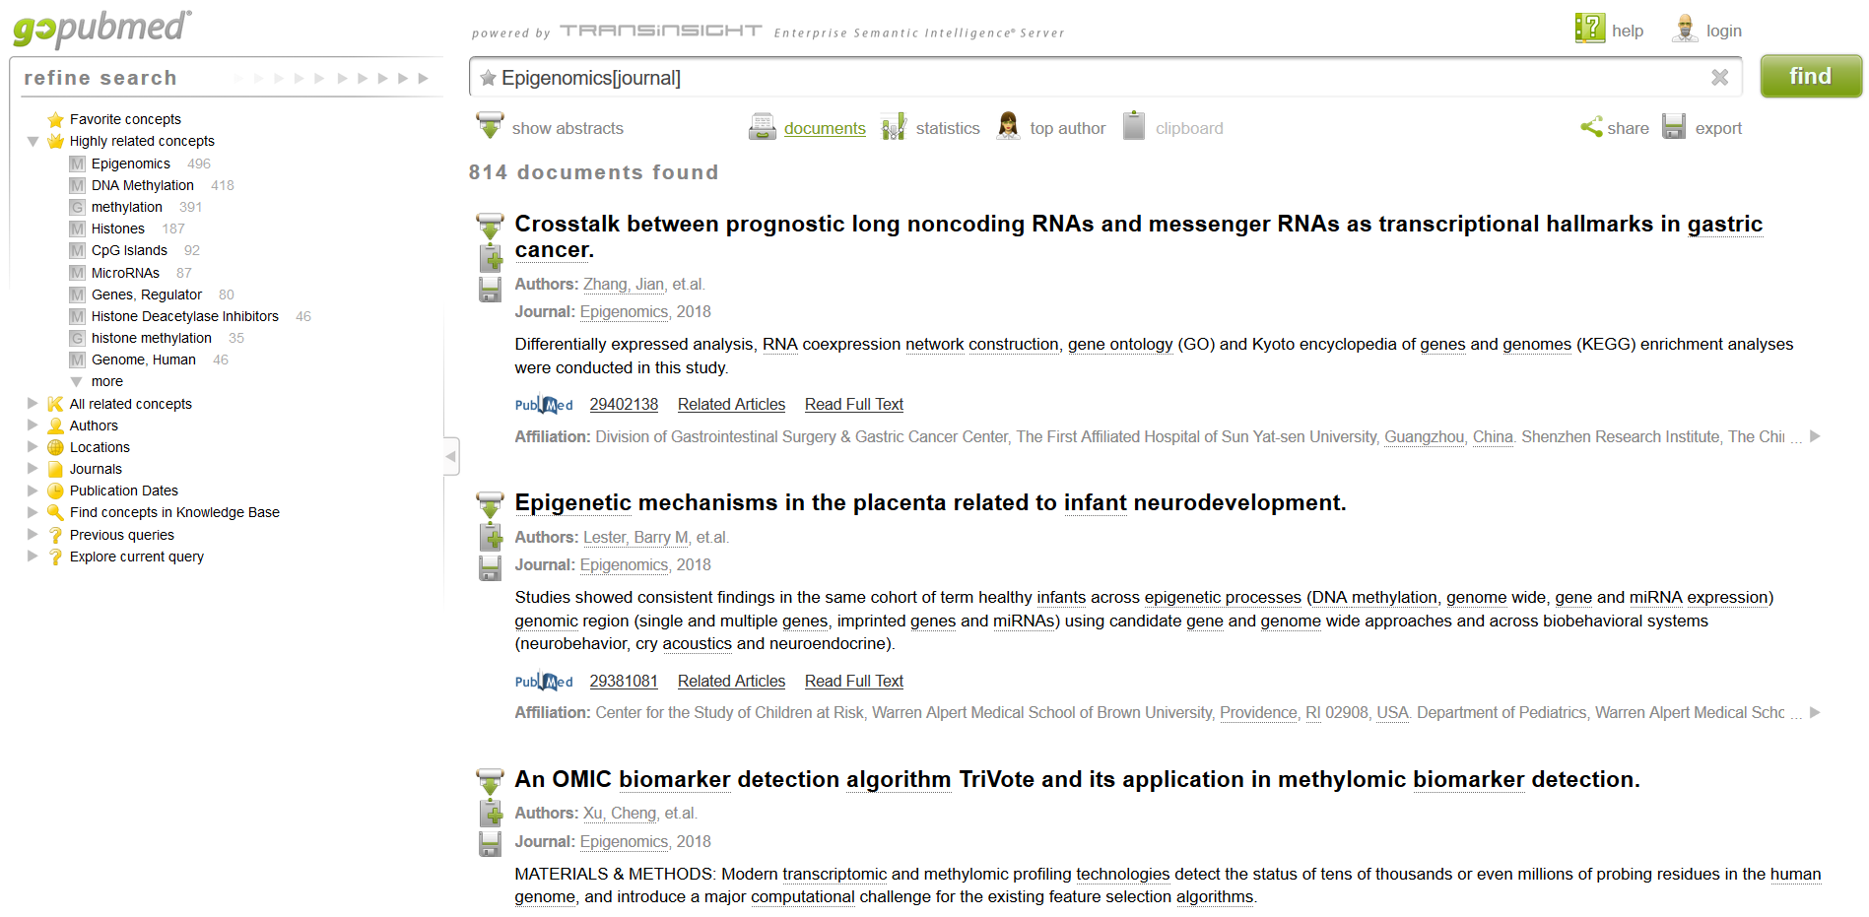Click the login user icon
This screenshot has width=1869, height=917.
(x=1685, y=30)
